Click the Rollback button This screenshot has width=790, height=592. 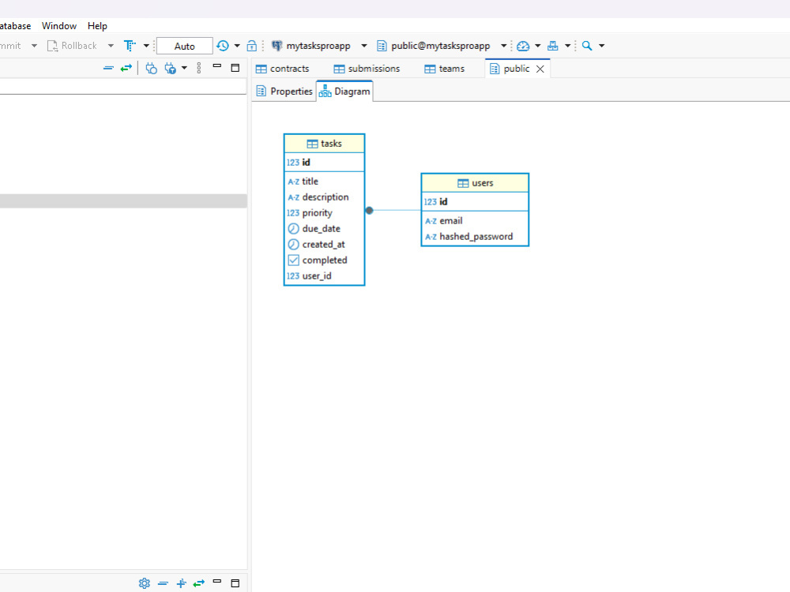(x=72, y=46)
